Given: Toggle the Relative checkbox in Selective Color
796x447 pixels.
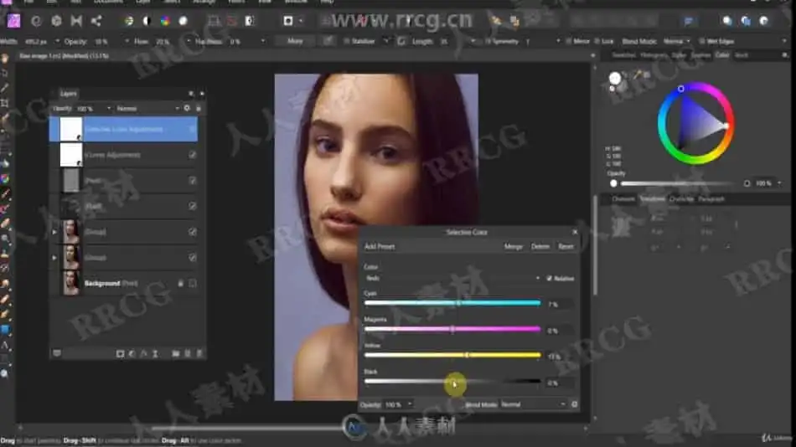Looking at the screenshot, I should [550, 278].
